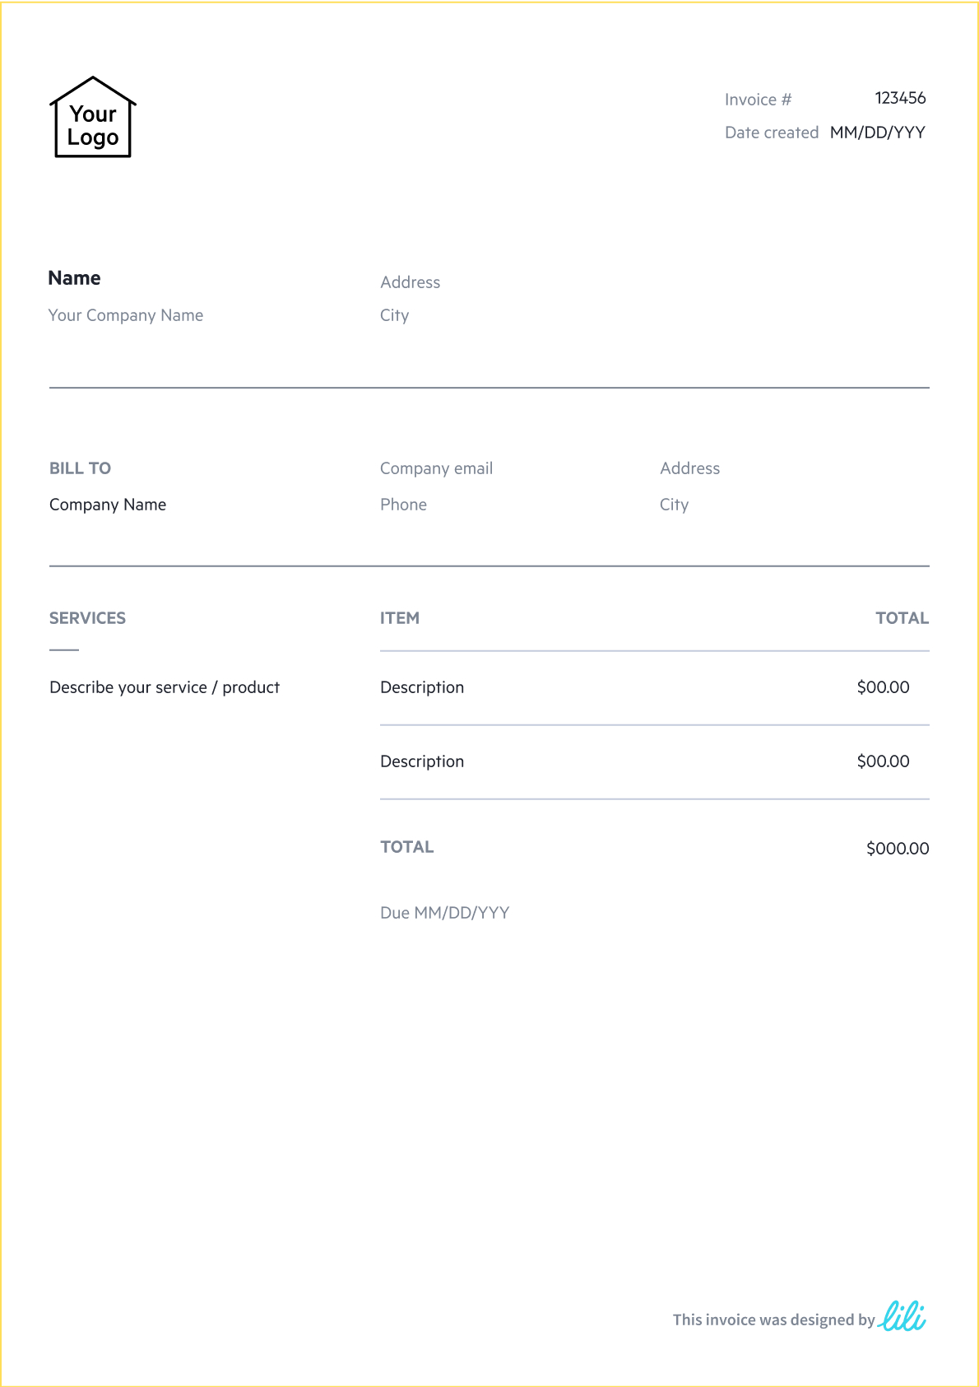Select Company Name under BILL TO

(x=108, y=505)
